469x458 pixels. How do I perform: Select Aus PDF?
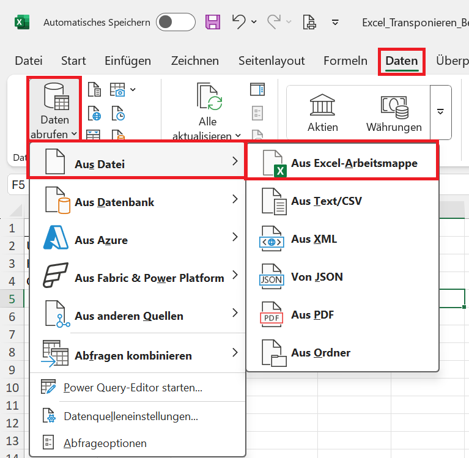click(342, 315)
